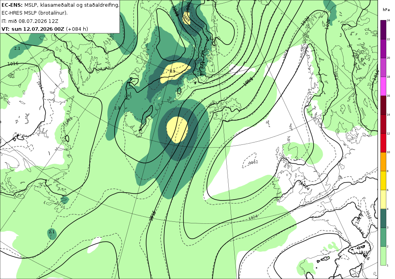Click the legend tick label '24'
Viewport: 395px width, 279px height.
388,21
